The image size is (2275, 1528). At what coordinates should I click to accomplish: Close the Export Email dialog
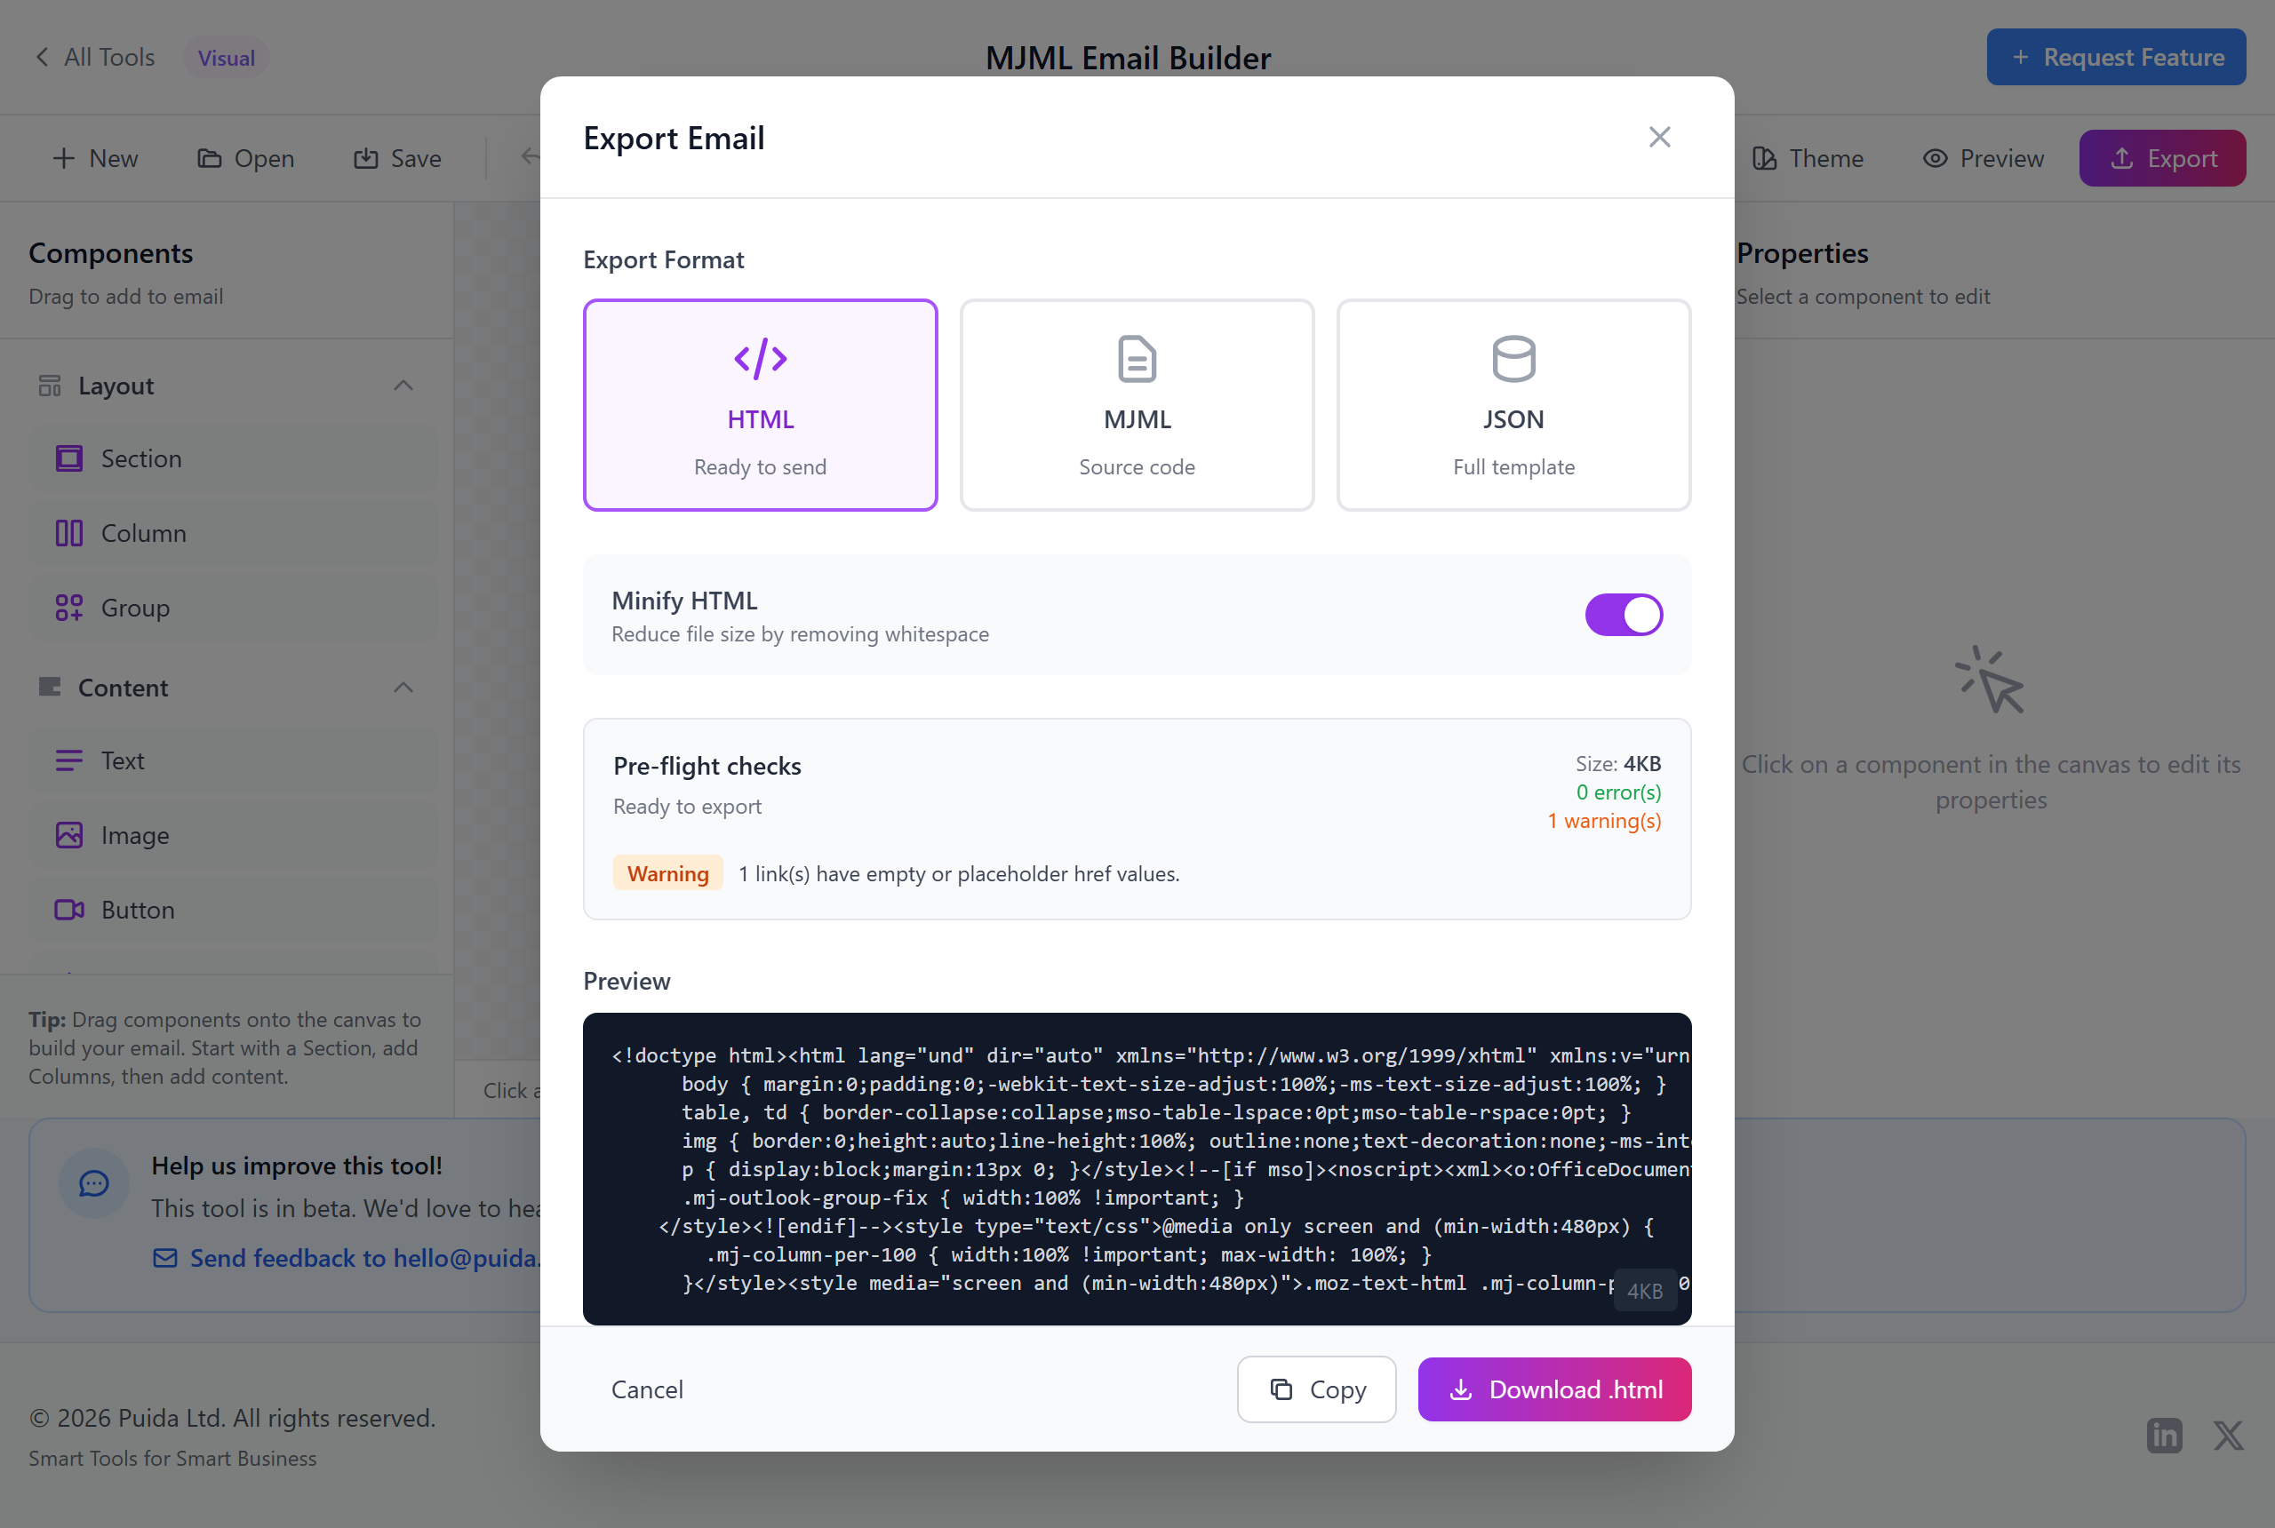coord(1659,137)
